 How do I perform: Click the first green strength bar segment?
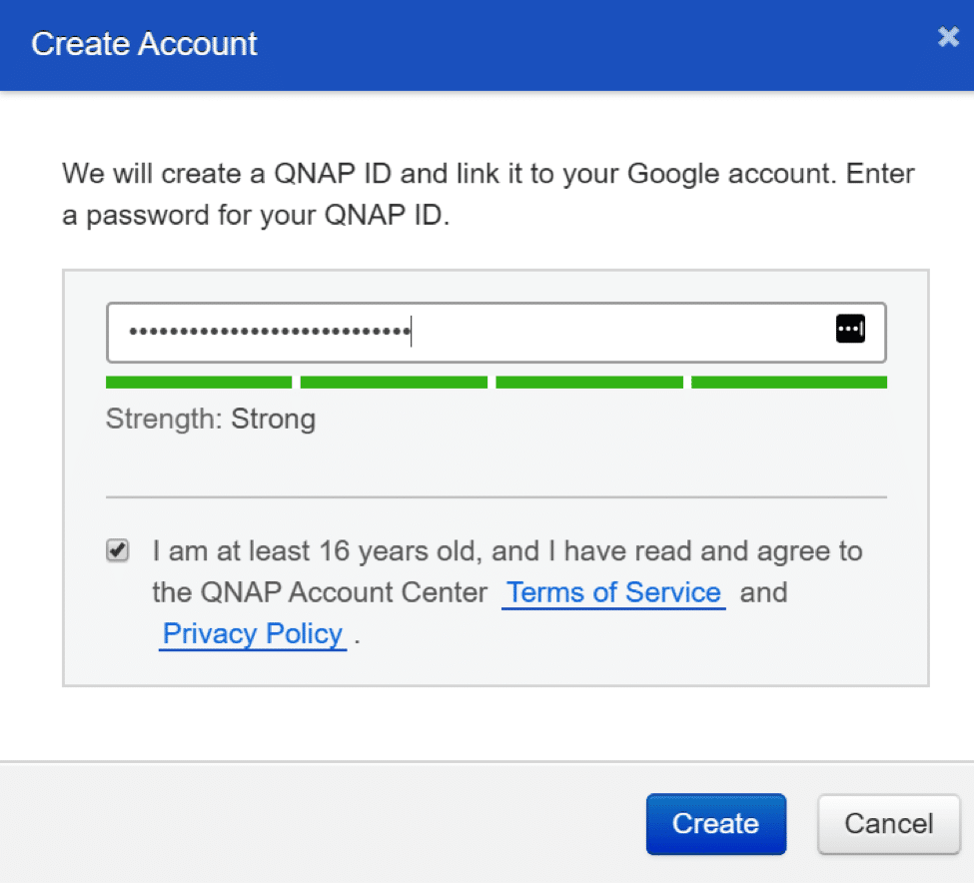pyautogui.click(x=199, y=382)
